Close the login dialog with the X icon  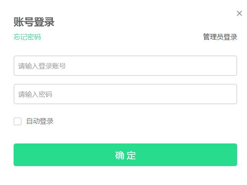[x=239, y=13]
